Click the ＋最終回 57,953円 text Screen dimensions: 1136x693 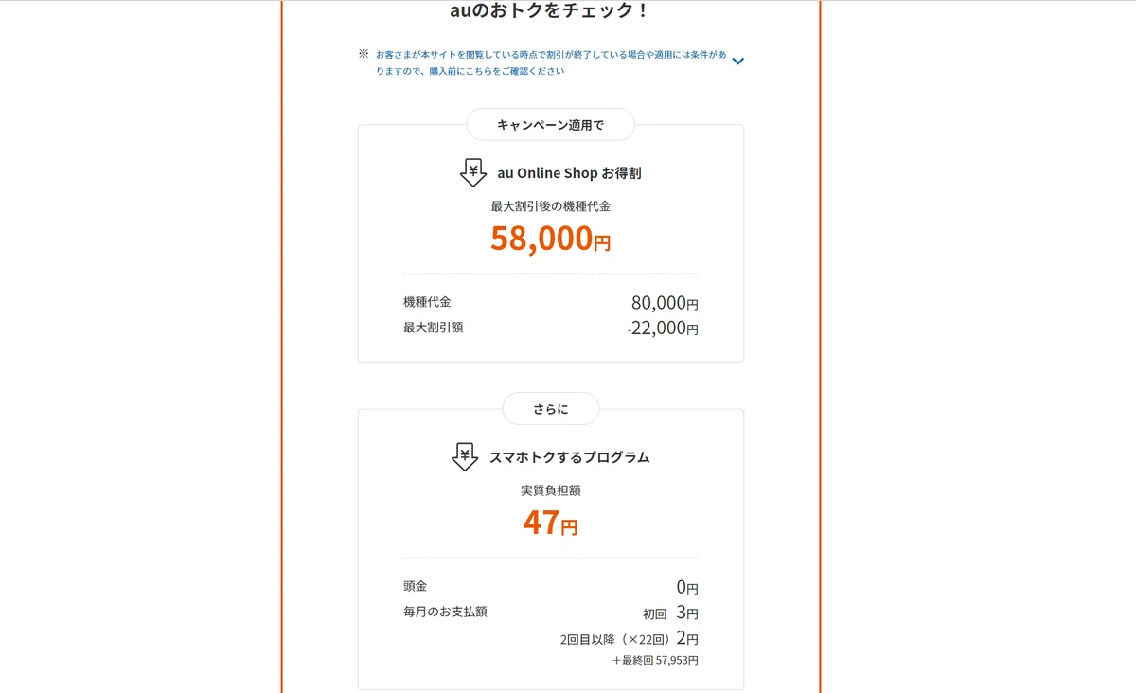[655, 660]
